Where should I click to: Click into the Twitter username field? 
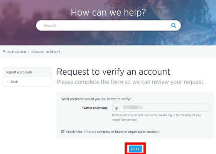click(x=165, y=108)
